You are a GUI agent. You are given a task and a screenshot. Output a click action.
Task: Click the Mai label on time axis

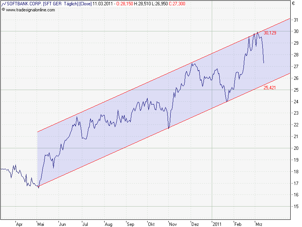(41, 224)
